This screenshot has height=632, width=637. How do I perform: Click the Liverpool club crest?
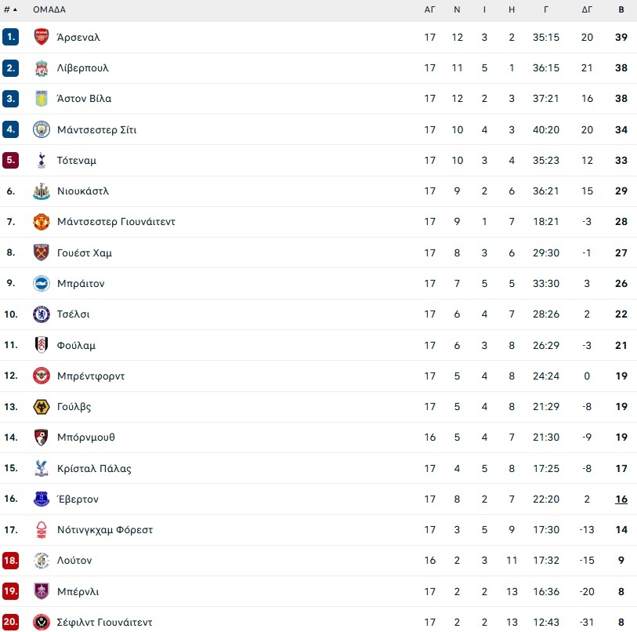point(42,68)
